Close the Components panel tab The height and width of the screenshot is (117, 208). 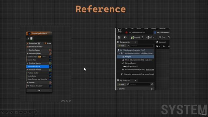pyautogui.click(x=135, y=42)
